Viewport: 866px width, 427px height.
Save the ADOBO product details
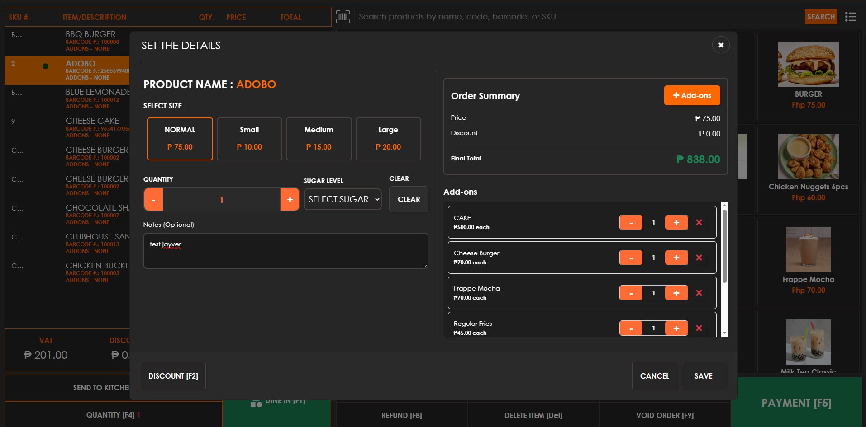click(703, 375)
